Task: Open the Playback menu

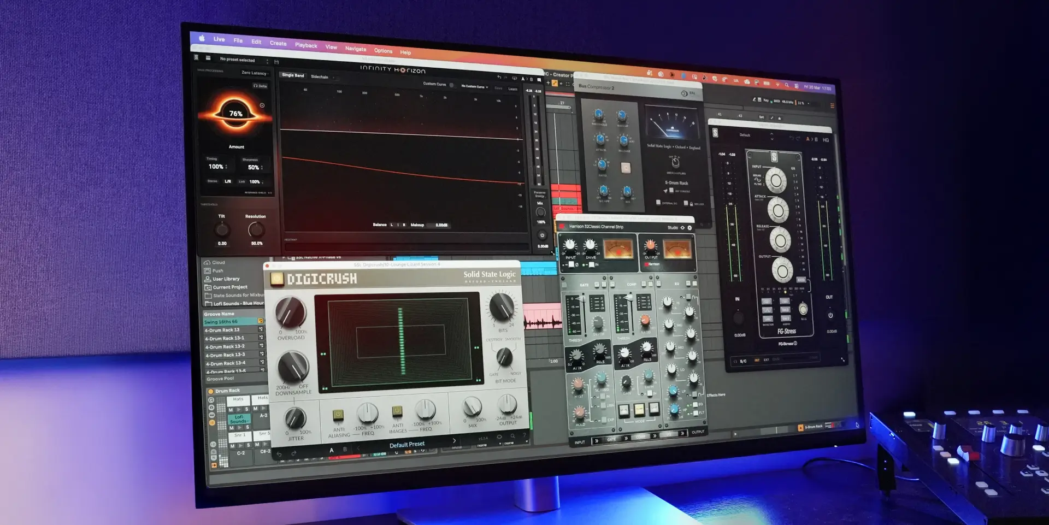Action: (x=306, y=45)
